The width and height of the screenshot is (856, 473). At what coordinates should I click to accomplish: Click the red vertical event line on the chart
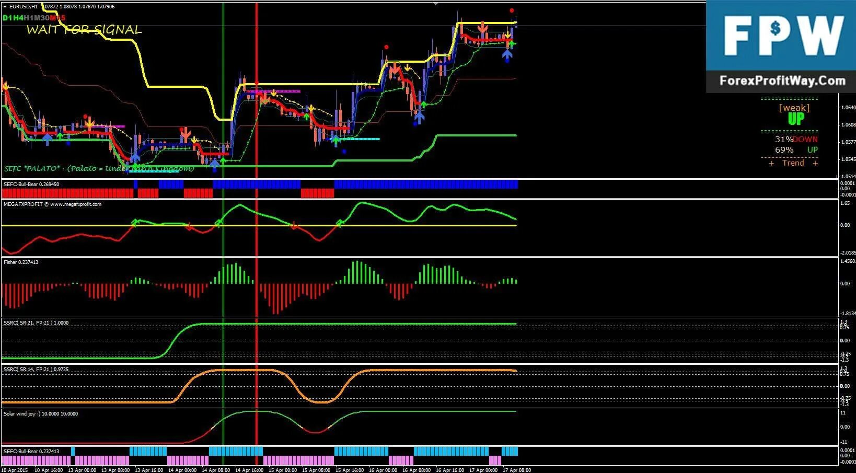pos(256,235)
